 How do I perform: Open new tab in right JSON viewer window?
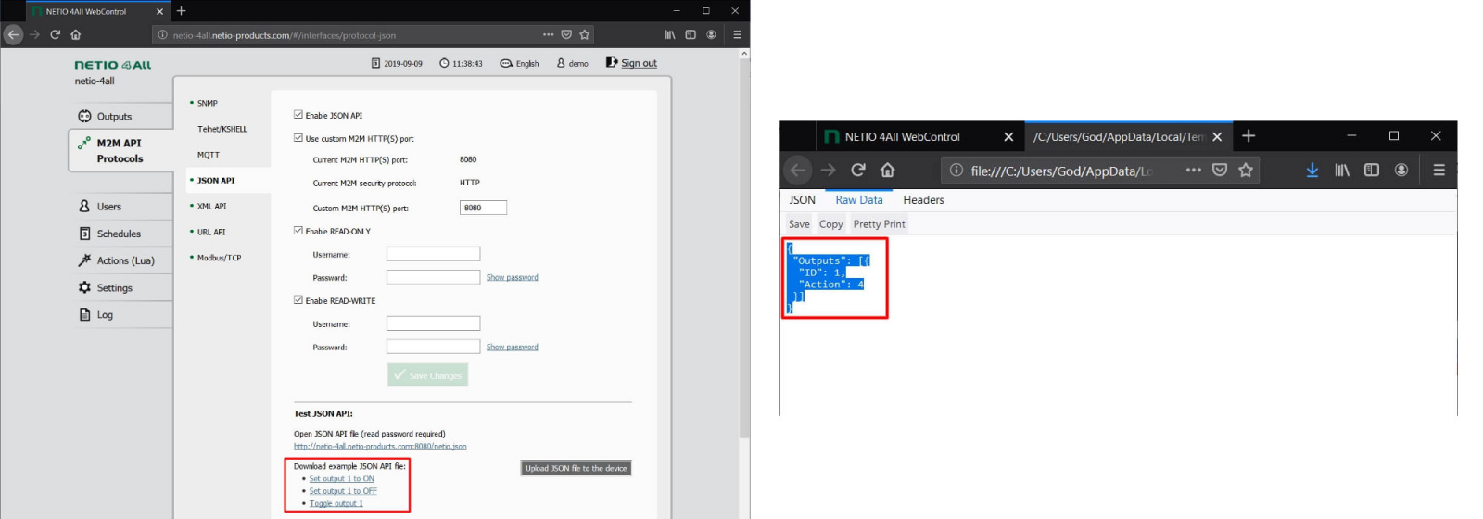pos(1249,136)
